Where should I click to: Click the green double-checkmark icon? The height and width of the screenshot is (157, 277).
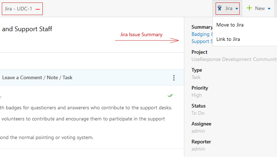pyautogui.click(x=170, y=96)
